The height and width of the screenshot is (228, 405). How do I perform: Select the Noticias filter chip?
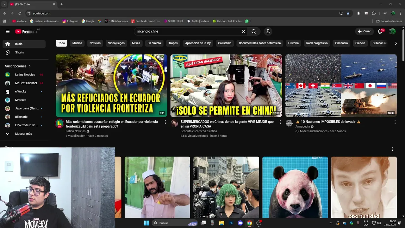(x=95, y=43)
